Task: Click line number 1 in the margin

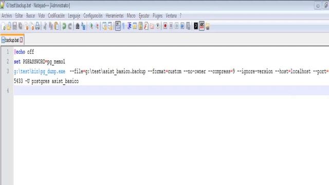Action: tap(8, 52)
